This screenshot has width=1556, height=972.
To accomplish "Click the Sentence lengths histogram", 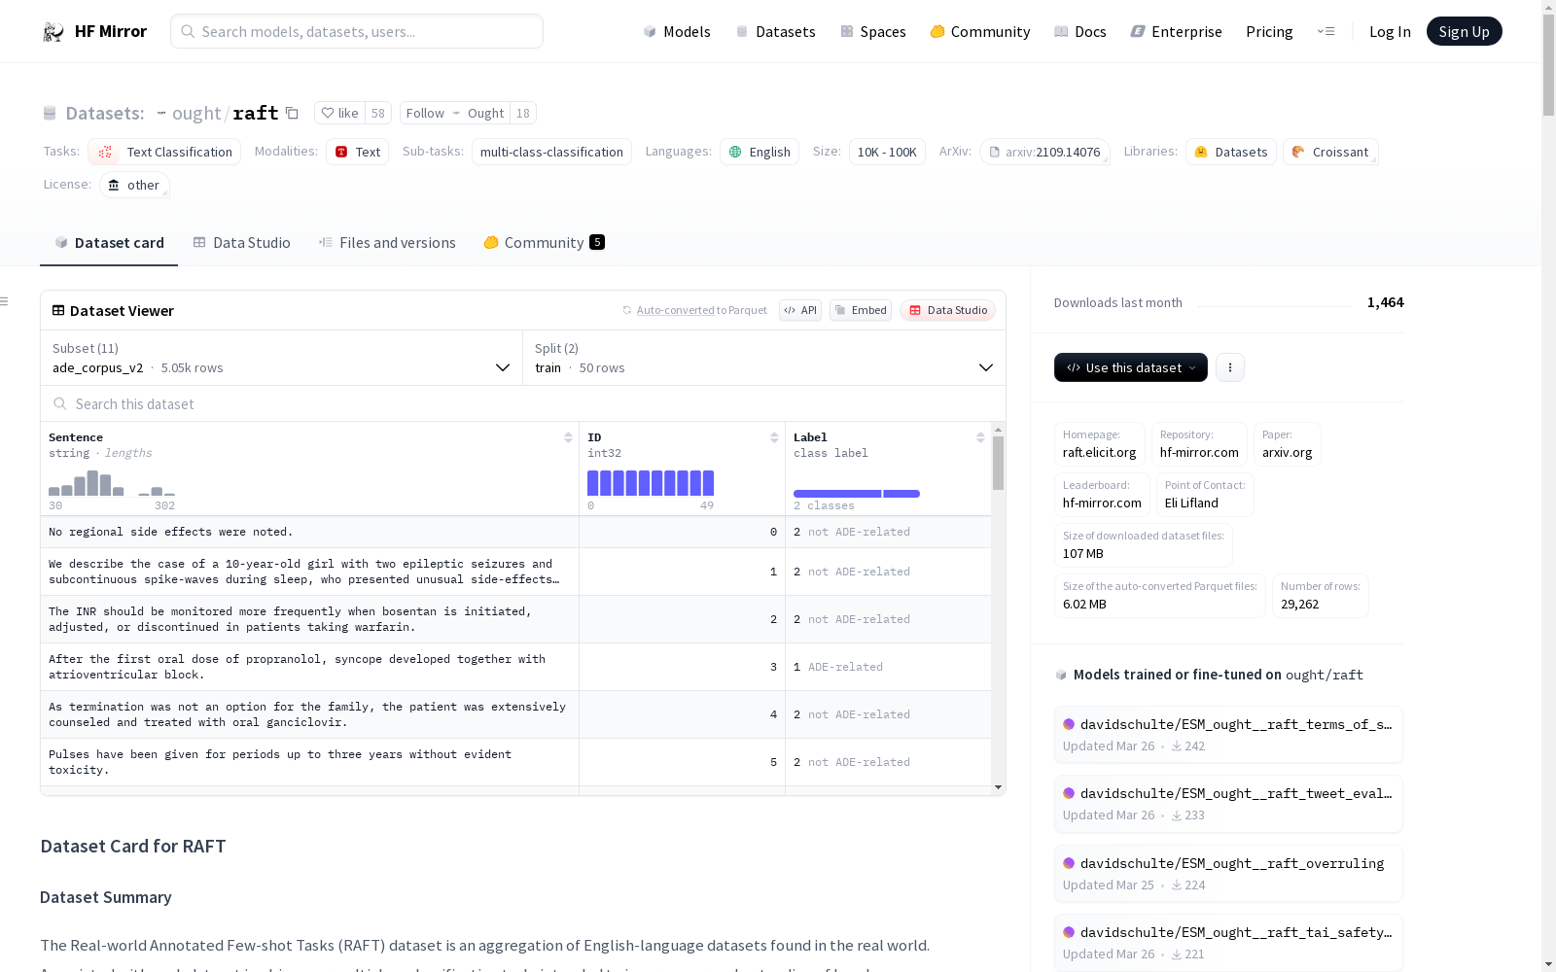I will pyautogui.click(x=112, y=483).
